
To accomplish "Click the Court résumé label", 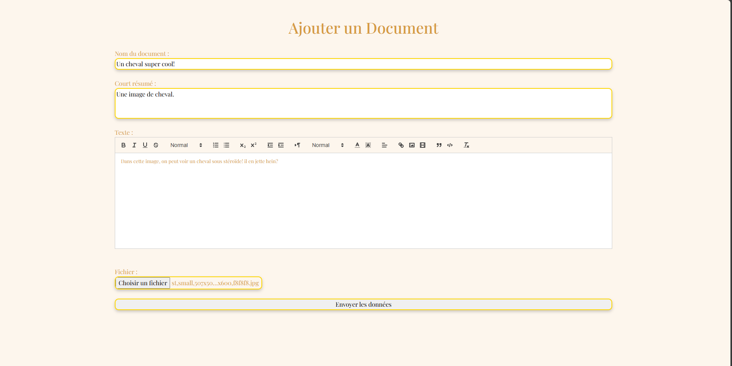I will coord(135,83).
